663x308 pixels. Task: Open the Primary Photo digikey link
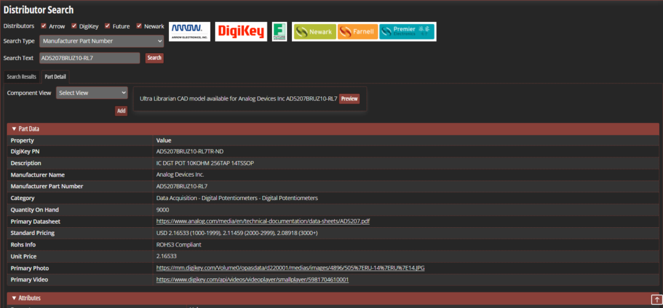pos(291,268)
